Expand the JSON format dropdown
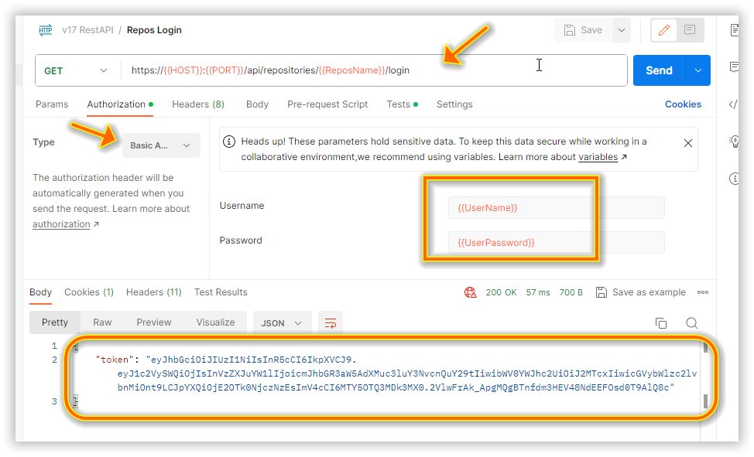Image resolution: width=754 pixels, height=457 pixels. [282, 322]
